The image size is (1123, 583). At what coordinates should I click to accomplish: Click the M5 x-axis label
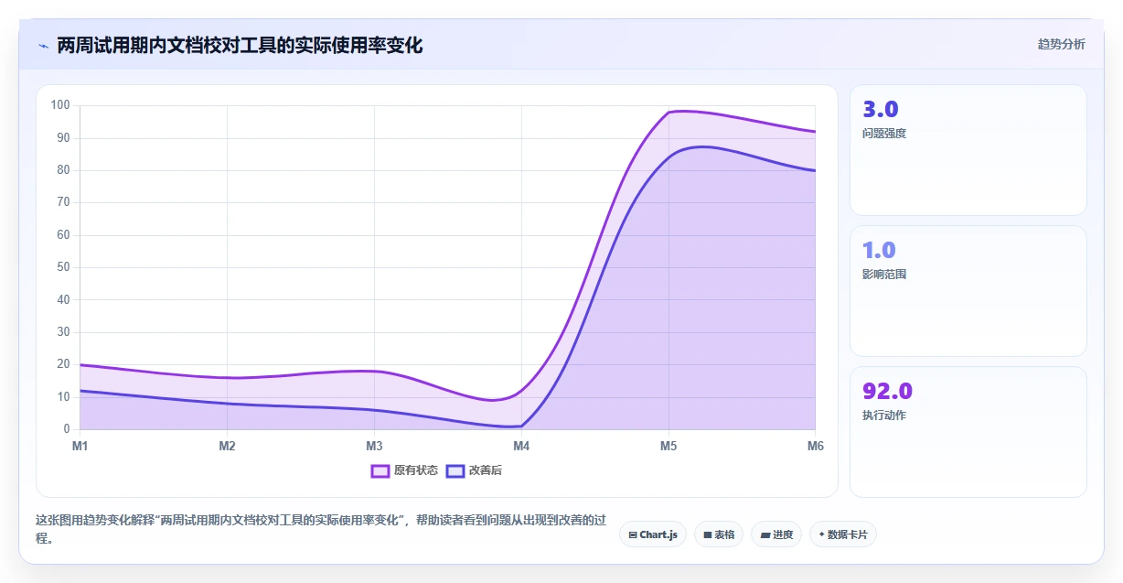pos(668,446)
